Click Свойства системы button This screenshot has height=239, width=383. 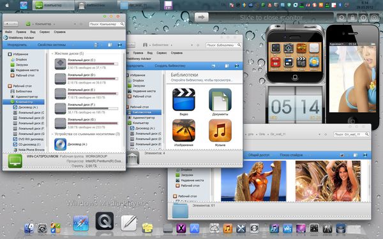click(52, 45)
